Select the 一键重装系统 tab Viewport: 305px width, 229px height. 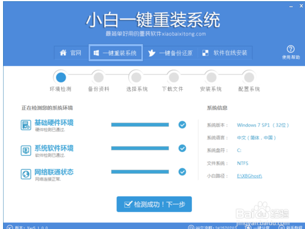[x=115, y=53]
